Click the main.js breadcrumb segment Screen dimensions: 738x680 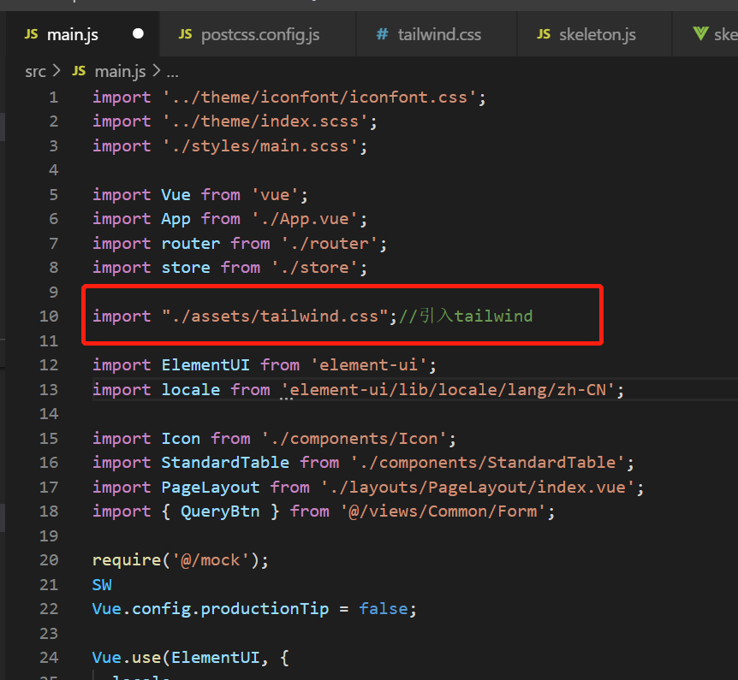(120, 72)
